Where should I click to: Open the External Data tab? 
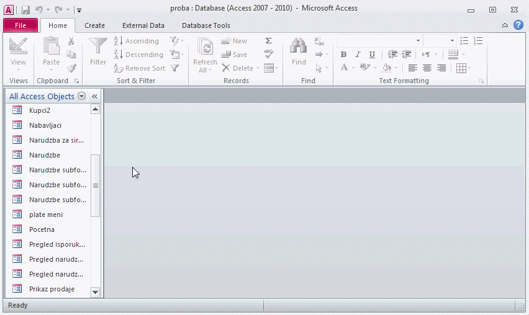143,25
